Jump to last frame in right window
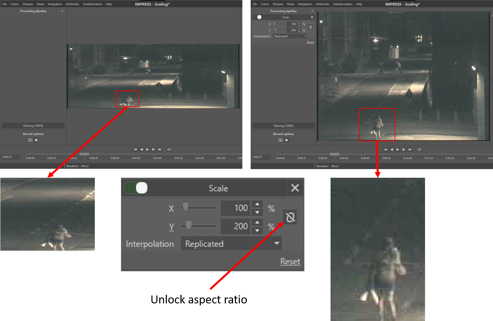Viewport: 493px width, 321px height. click(410, 150)
